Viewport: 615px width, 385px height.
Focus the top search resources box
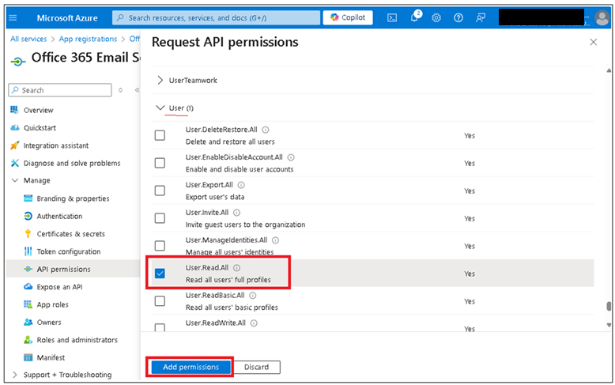click(216, 17)
